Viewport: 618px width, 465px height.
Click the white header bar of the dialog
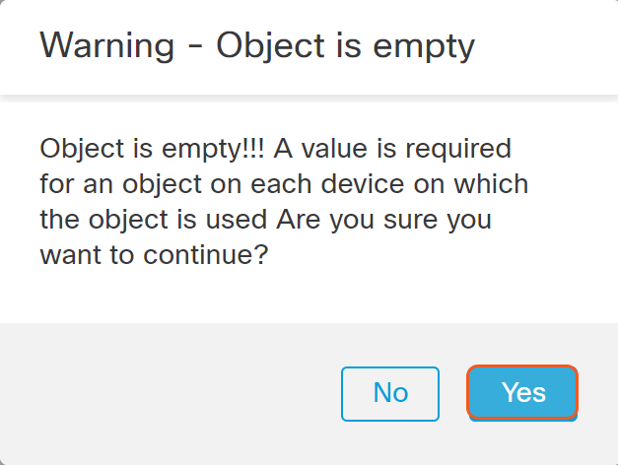click(x=552, y=46)
